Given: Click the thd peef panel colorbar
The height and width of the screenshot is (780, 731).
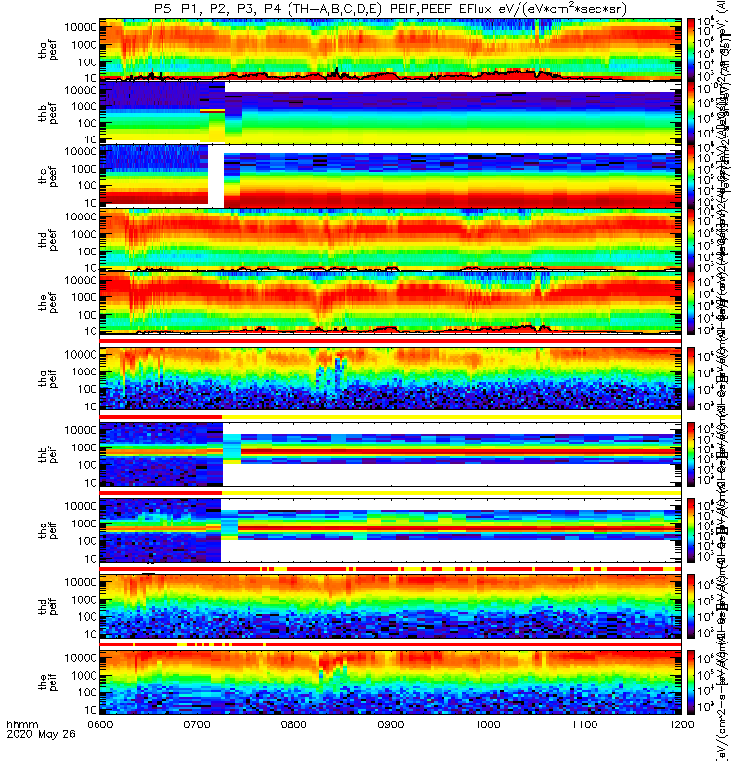Looking at the screenshot, I should click(691, 239).
